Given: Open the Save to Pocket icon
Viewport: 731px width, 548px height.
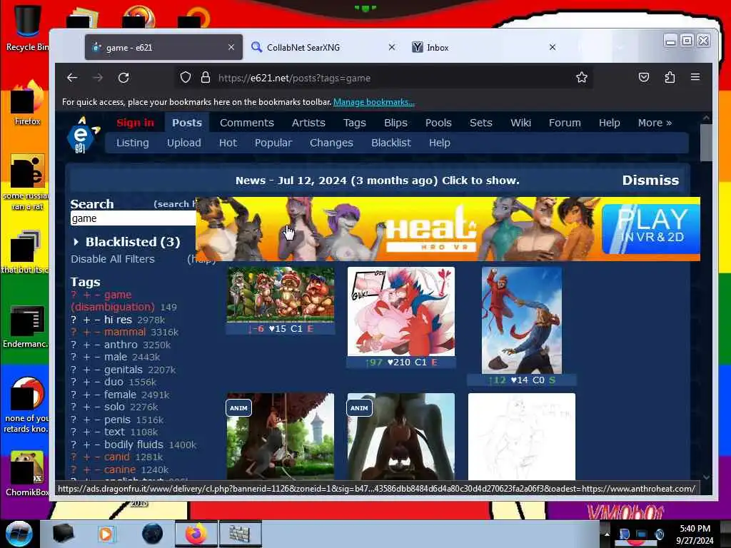Looking at the screenshot, I should (644, 77).
